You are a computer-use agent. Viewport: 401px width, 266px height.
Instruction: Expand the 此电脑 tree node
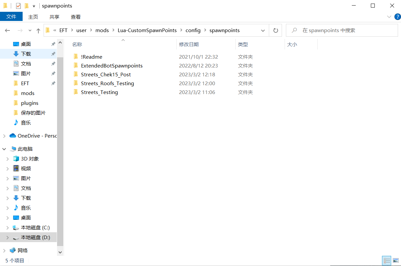(4, 149)
